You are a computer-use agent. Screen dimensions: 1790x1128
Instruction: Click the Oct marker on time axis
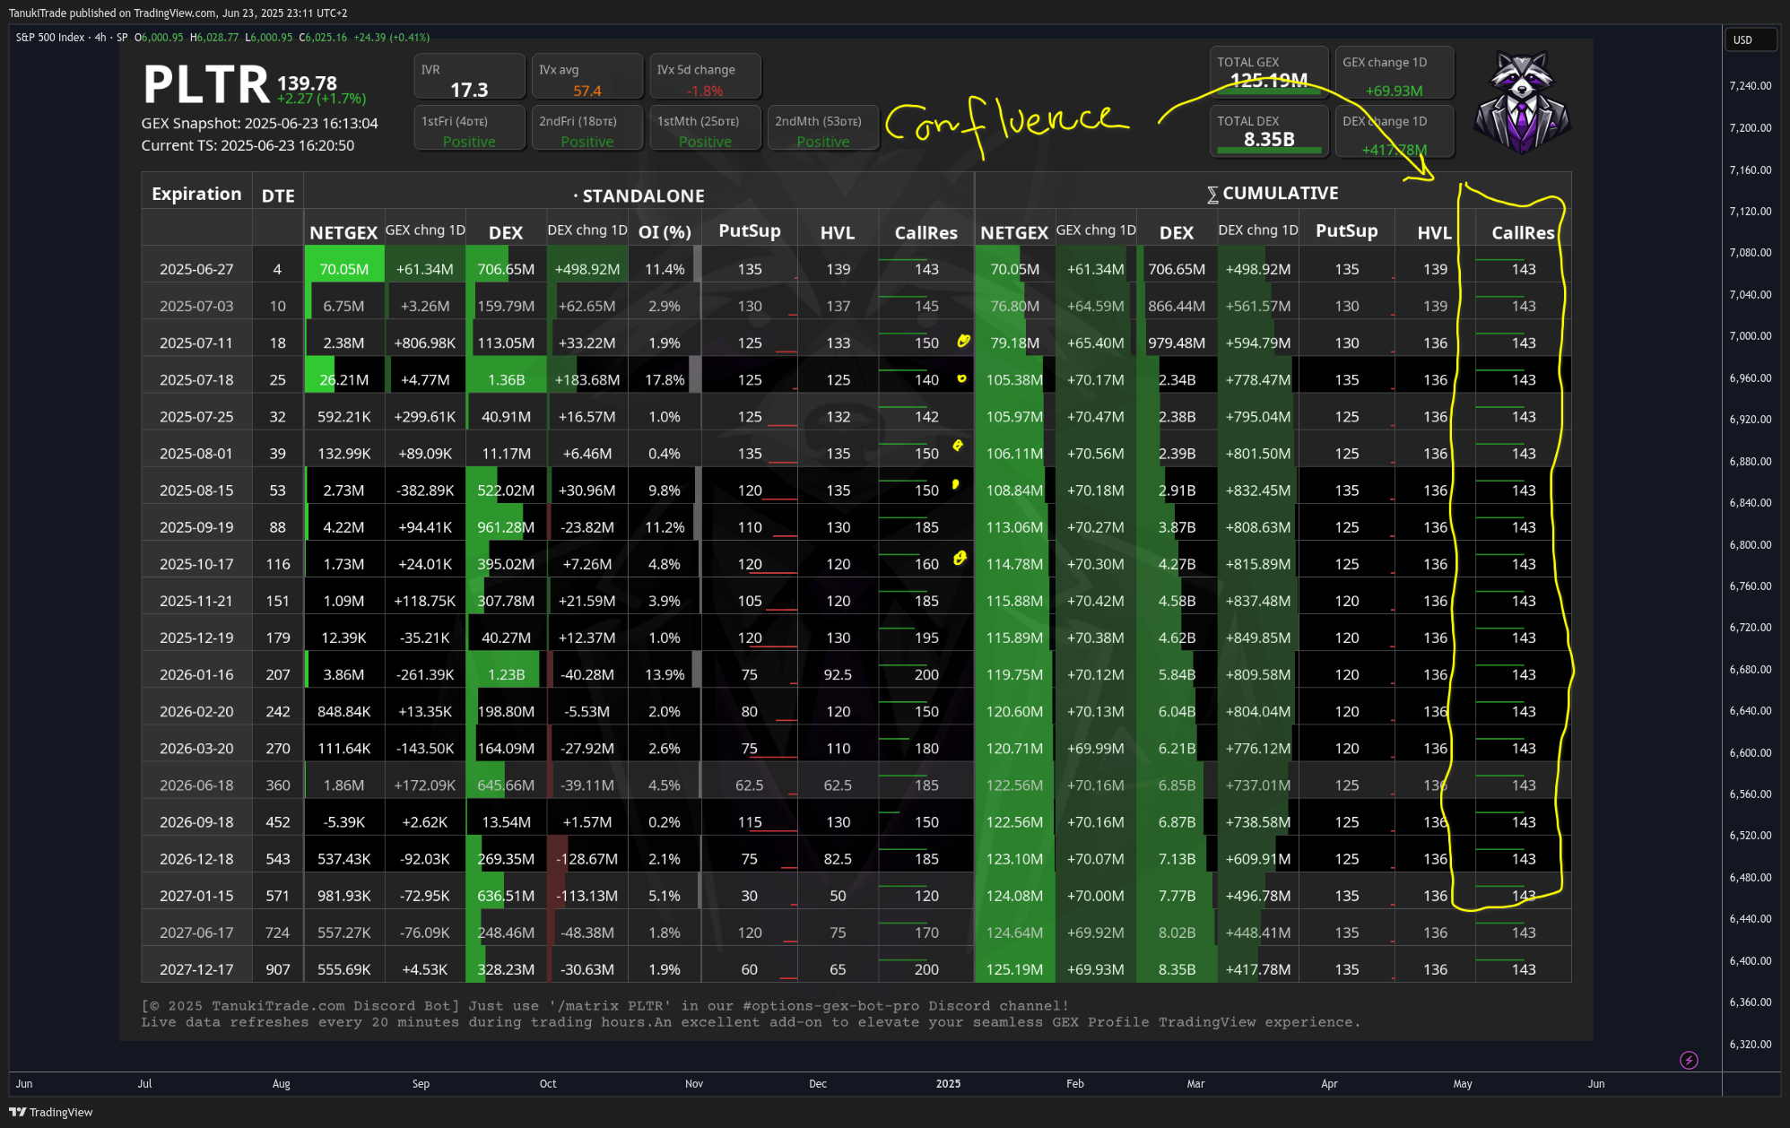click(548, 1084)
